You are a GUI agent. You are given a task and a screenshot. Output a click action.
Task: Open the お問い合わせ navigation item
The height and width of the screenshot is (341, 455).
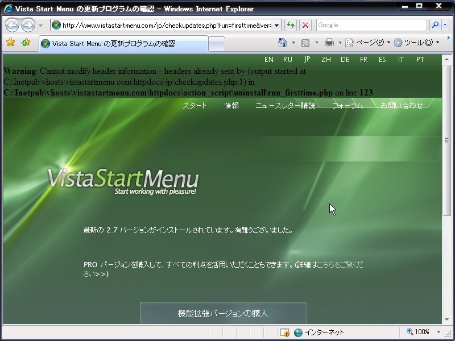coord(402,106)
